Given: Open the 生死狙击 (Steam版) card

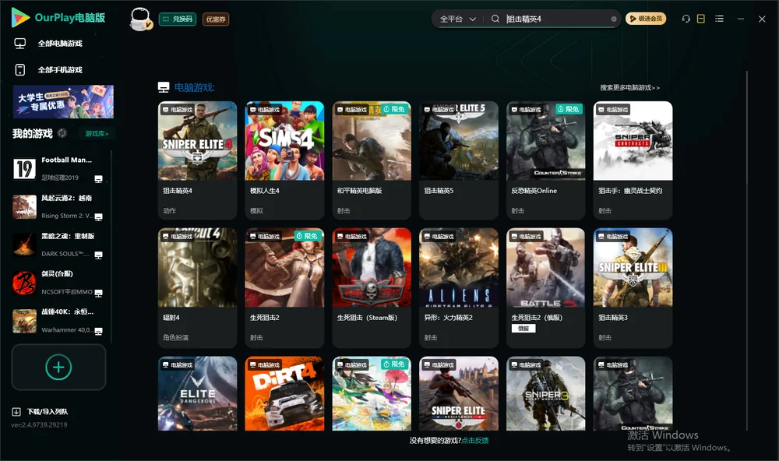Looking at the screenshot, I should pos(372,287).
